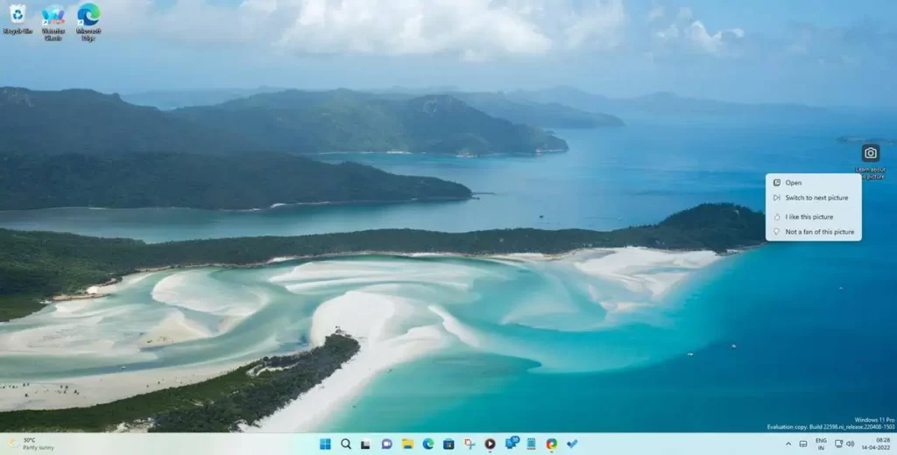The image size is (897, 455).
Task: Launch the Chat app from taskbar
Action: (386, 444)
